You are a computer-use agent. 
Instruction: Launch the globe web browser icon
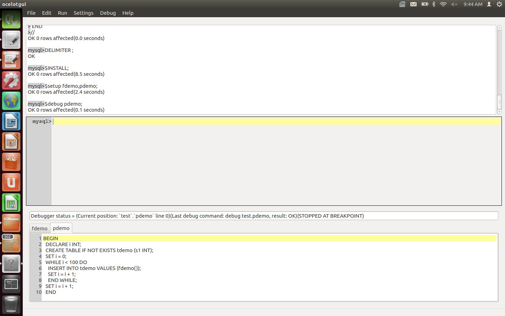coord(11,101)
